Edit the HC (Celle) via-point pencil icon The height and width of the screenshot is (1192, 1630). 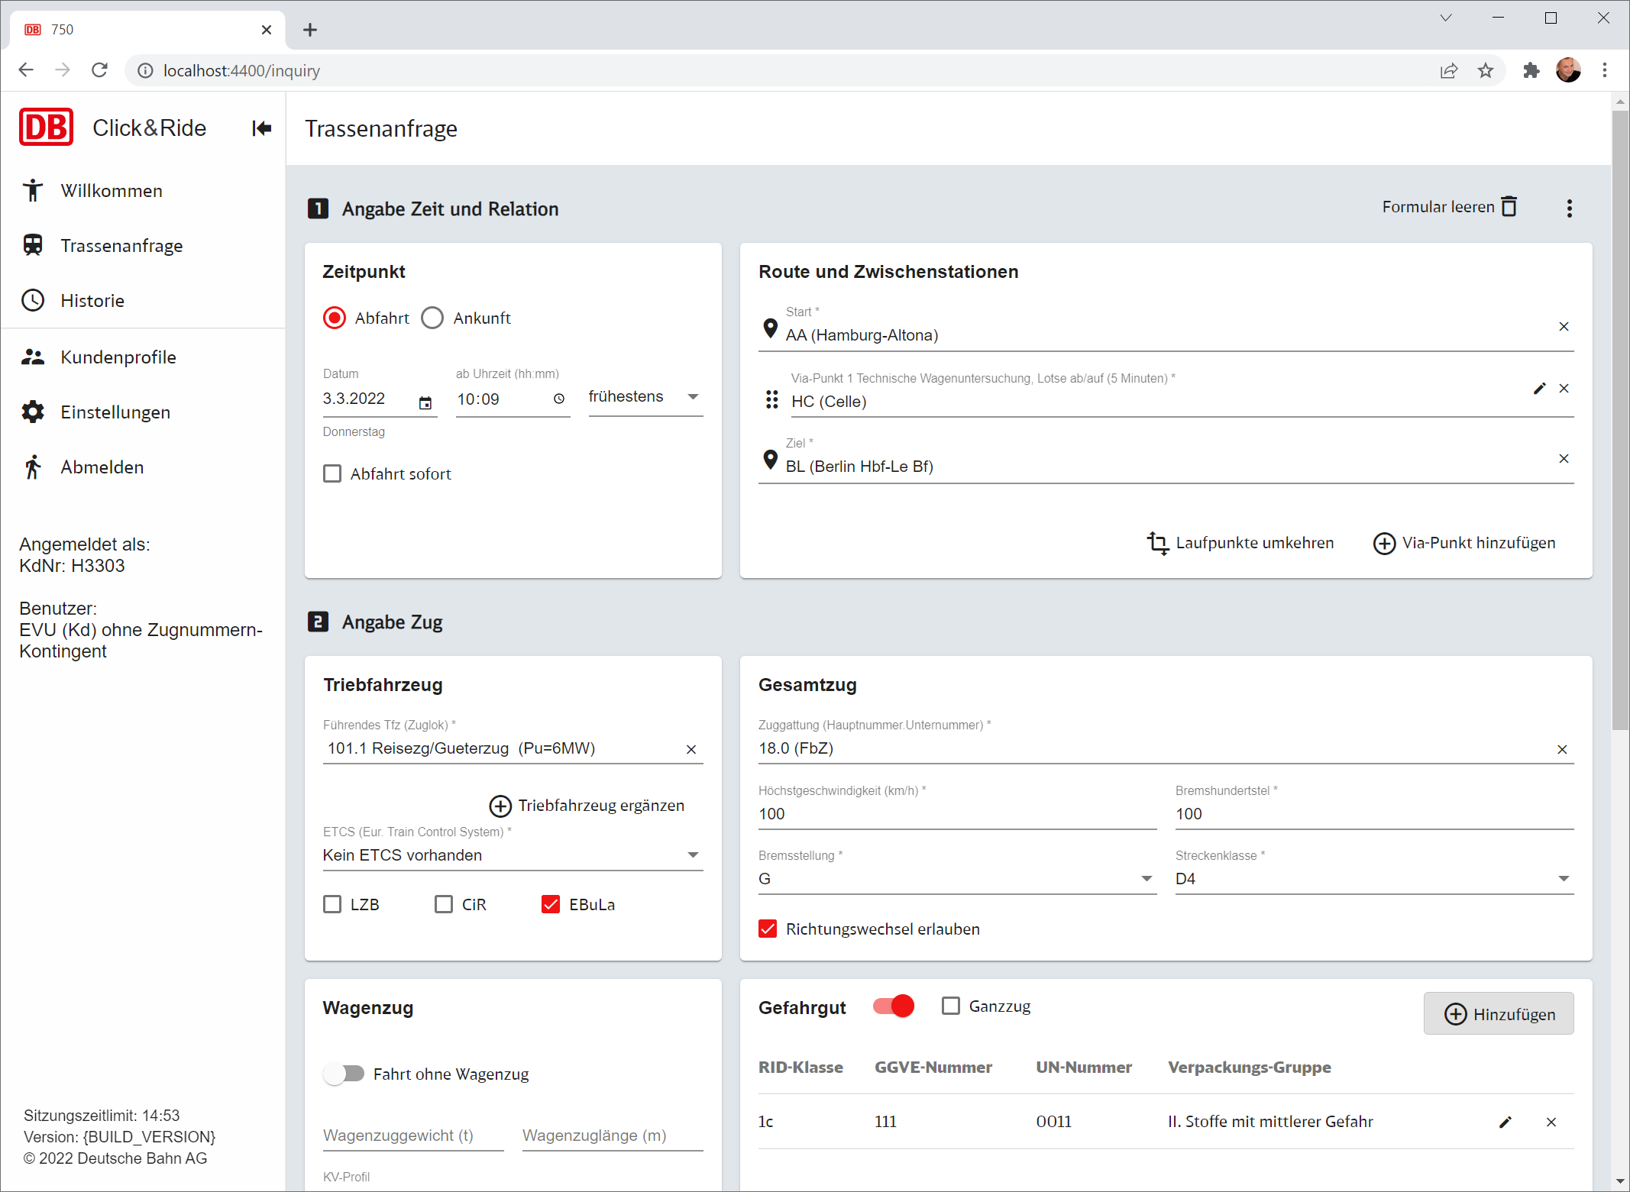click(x=1539, y=389)
